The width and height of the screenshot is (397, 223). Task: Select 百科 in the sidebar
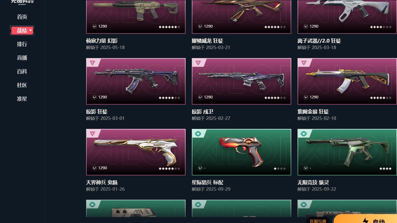[x=22, y=71]
